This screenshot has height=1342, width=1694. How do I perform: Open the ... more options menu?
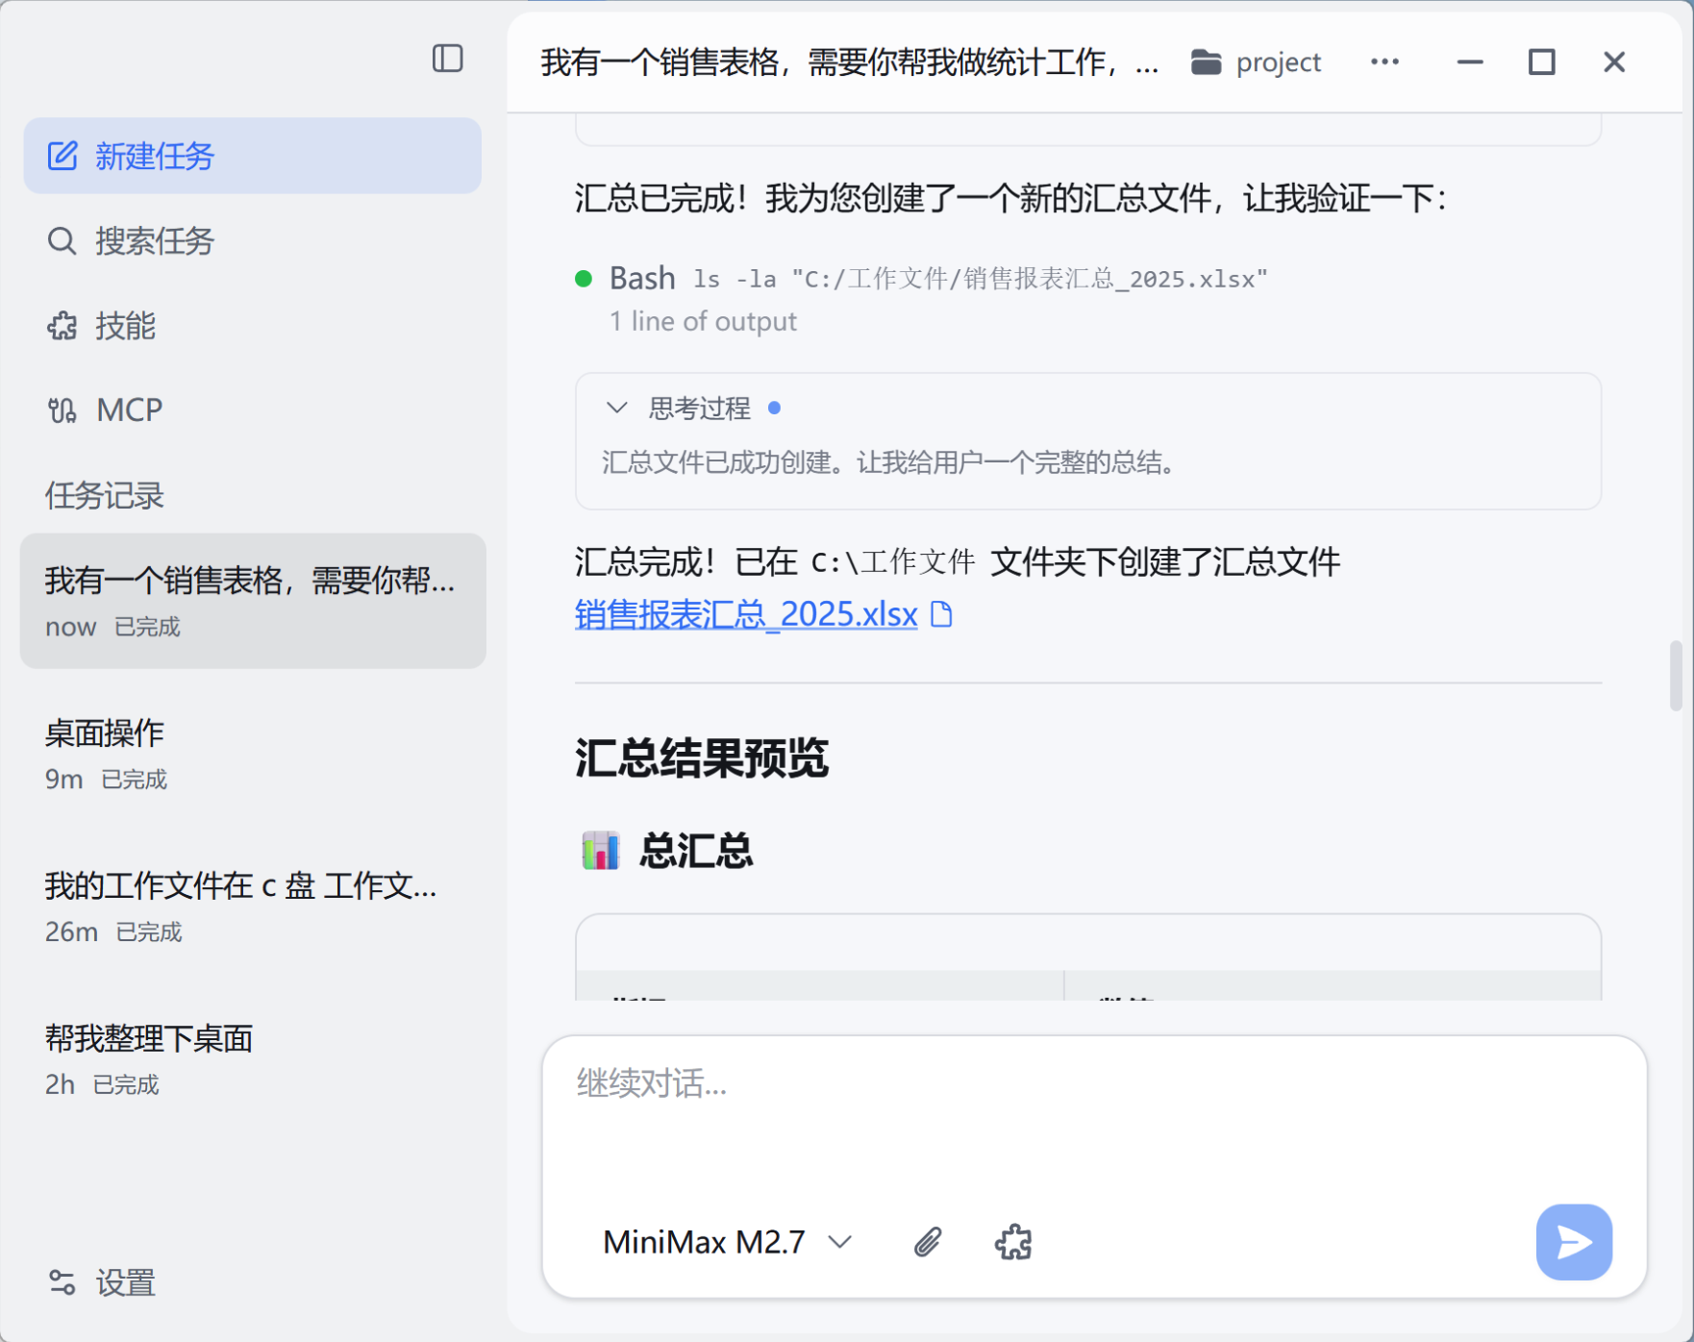tap(1384, 62)
